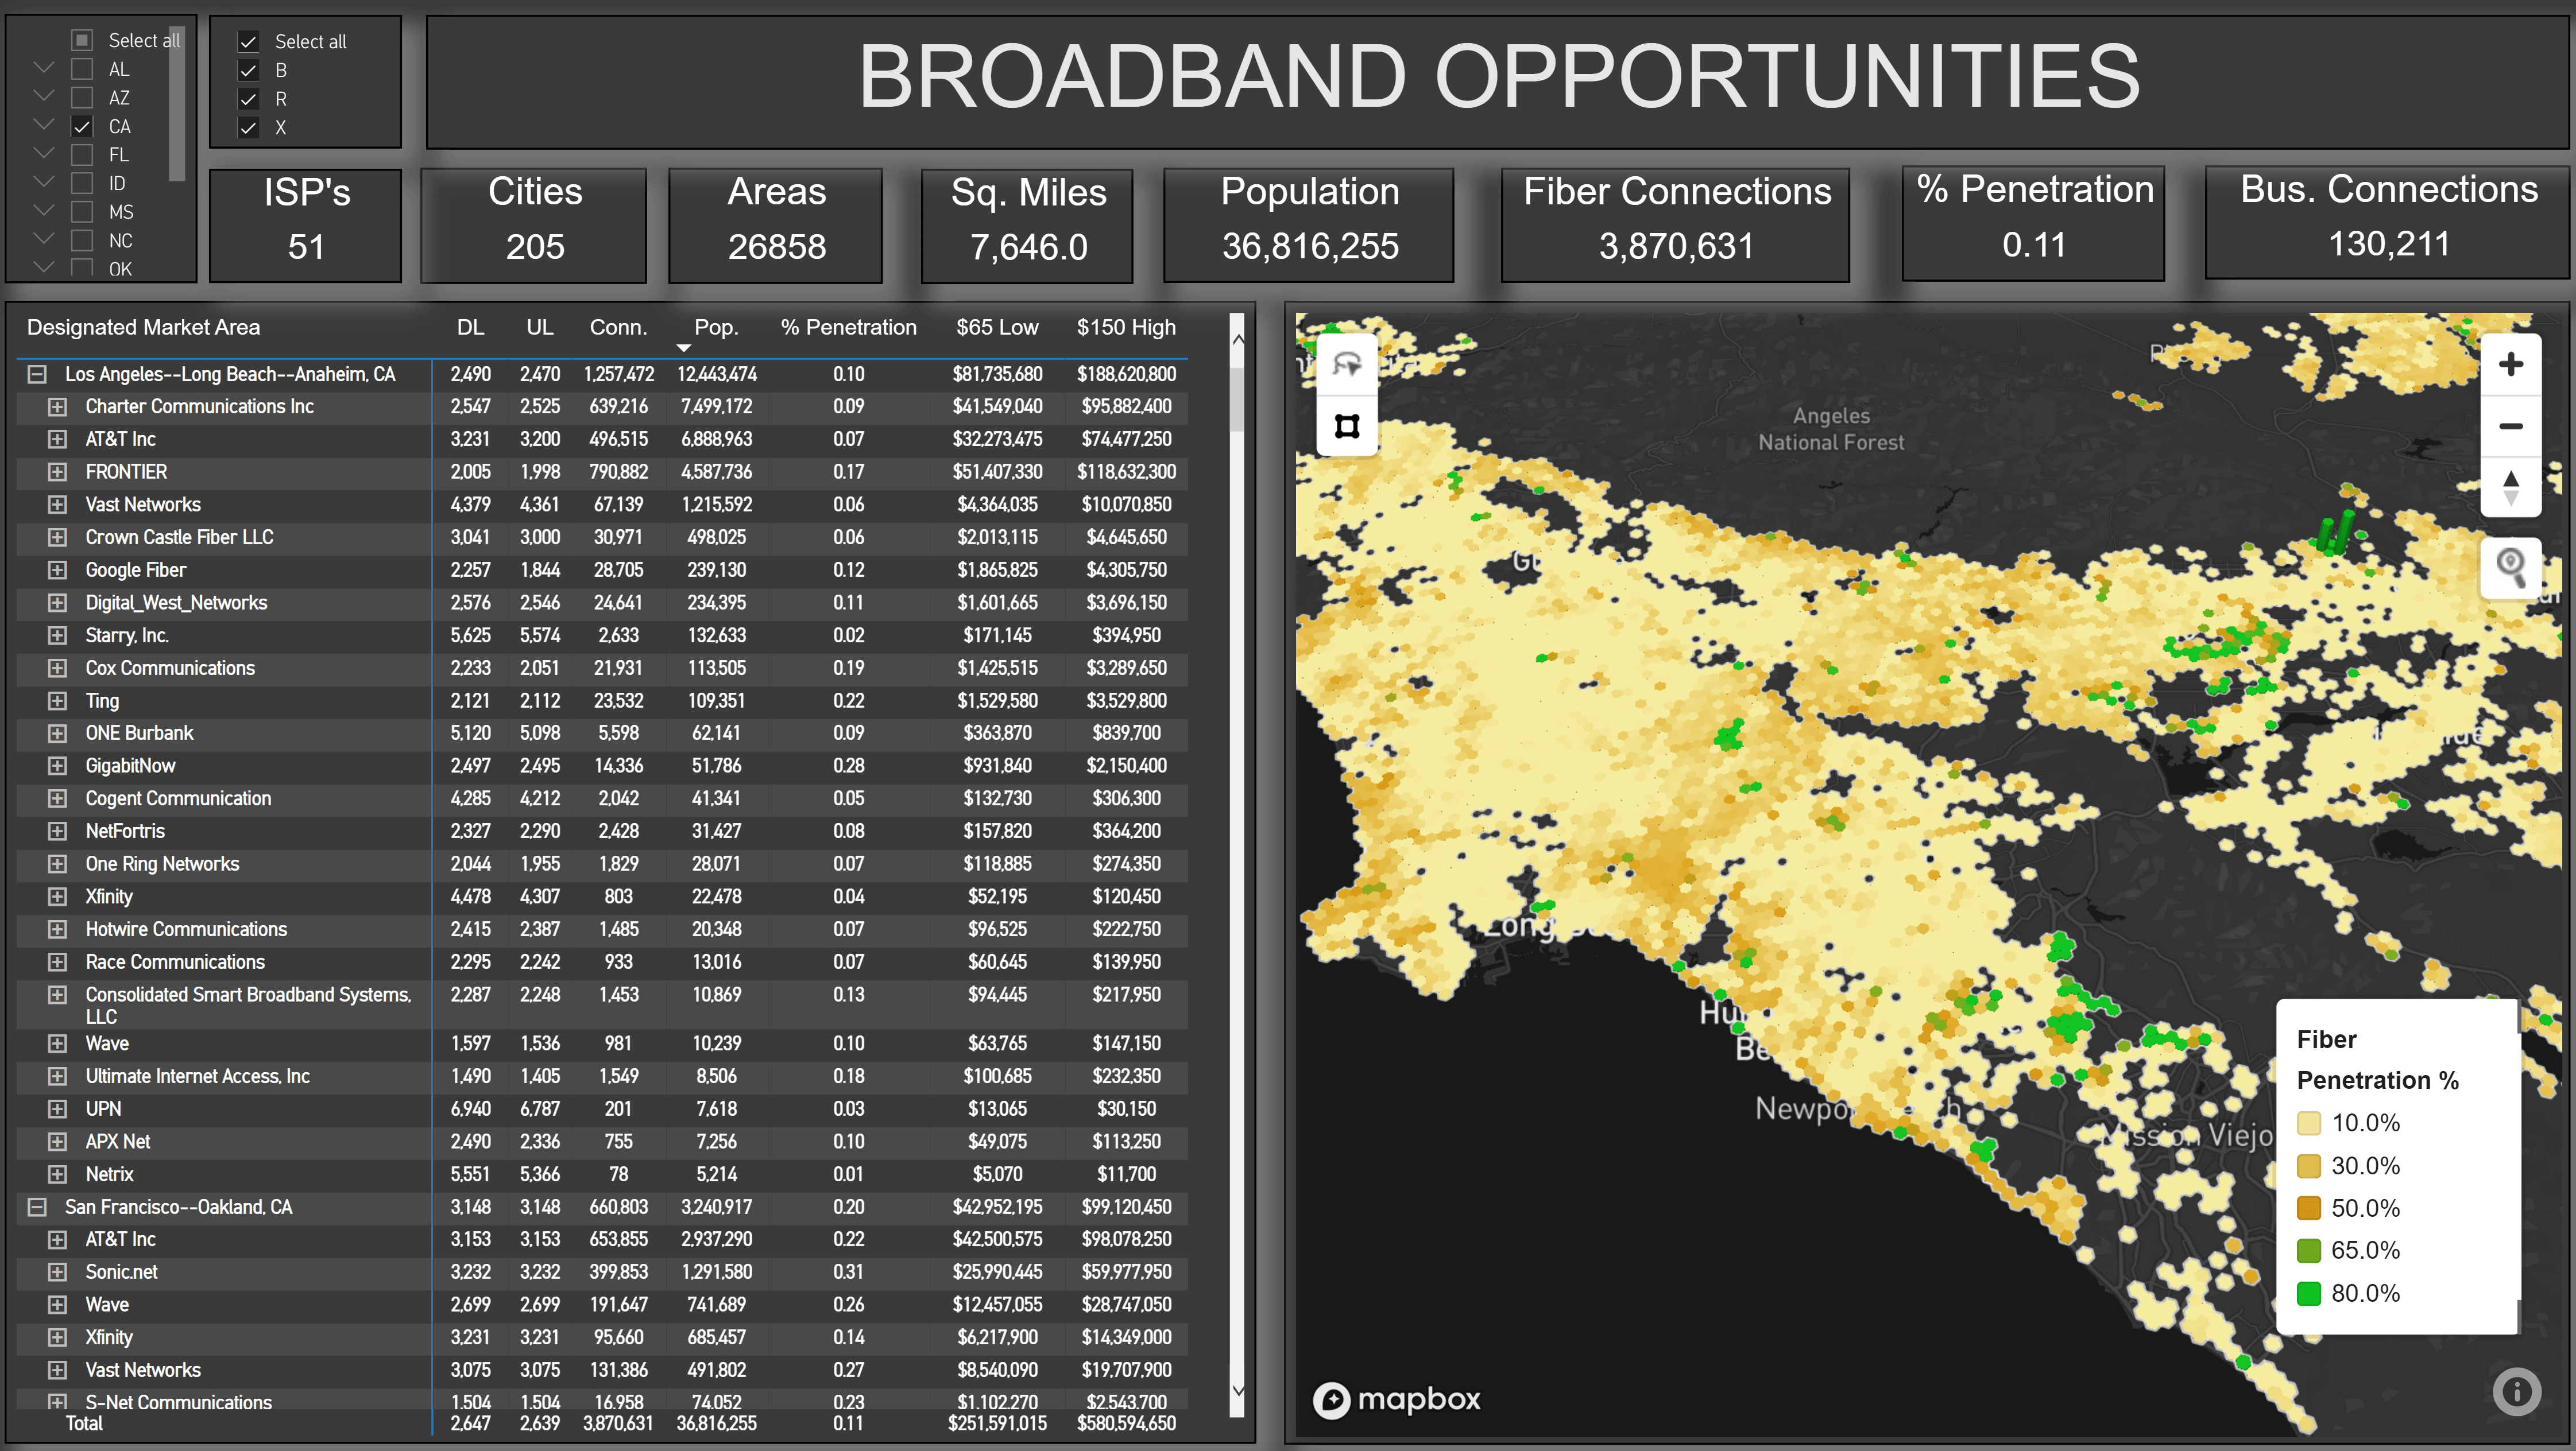The width and height of the screenshot is (2576, 1451).
Task: Click the lasso selection tool on map
Action: [x=1346, y=364]
